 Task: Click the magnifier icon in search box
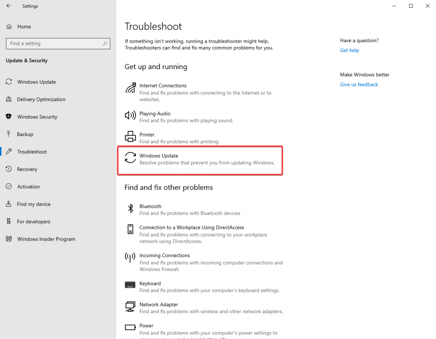tap(105, 43)
